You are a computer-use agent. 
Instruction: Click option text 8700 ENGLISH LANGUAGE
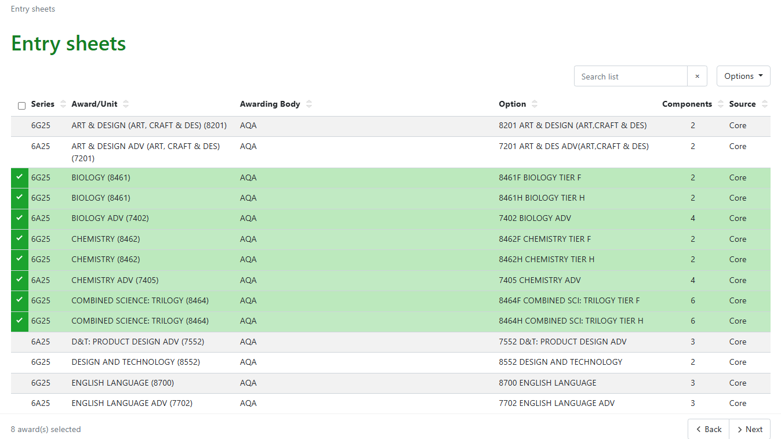pos(547,383)
